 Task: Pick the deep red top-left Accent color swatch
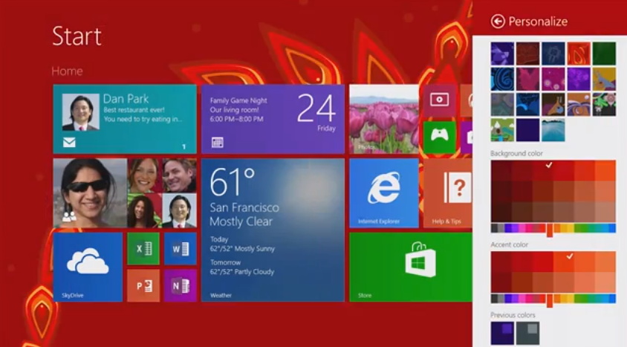click(501, 262)
